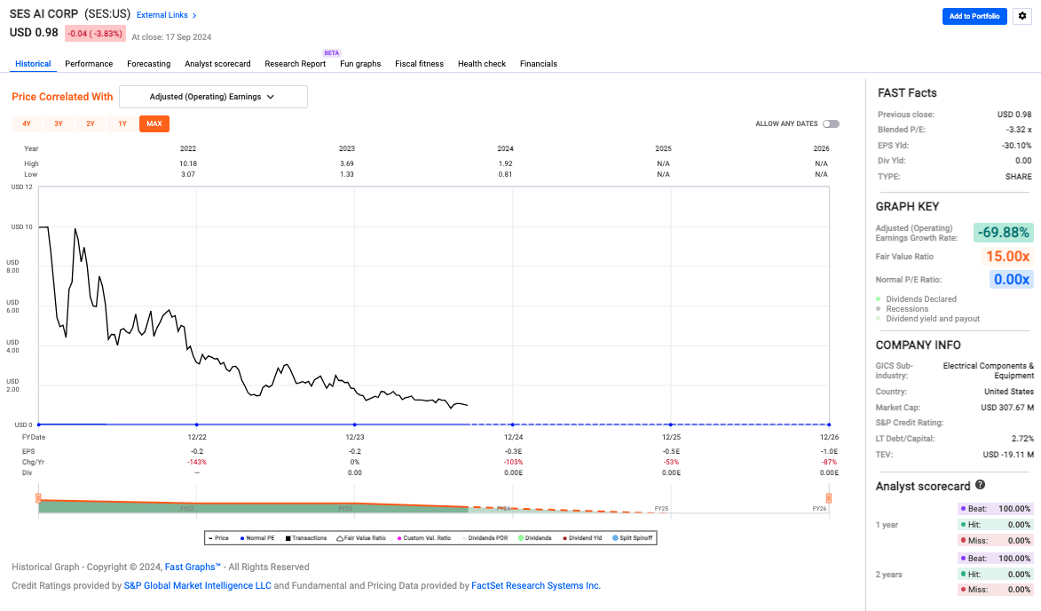Click Add to Portfolio button
Screen dimensions: 1041x611
tap(974, 16)
